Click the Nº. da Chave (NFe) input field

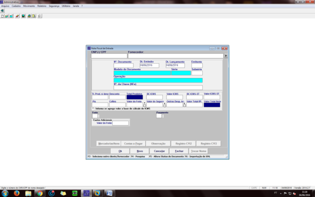coord(158,87)
